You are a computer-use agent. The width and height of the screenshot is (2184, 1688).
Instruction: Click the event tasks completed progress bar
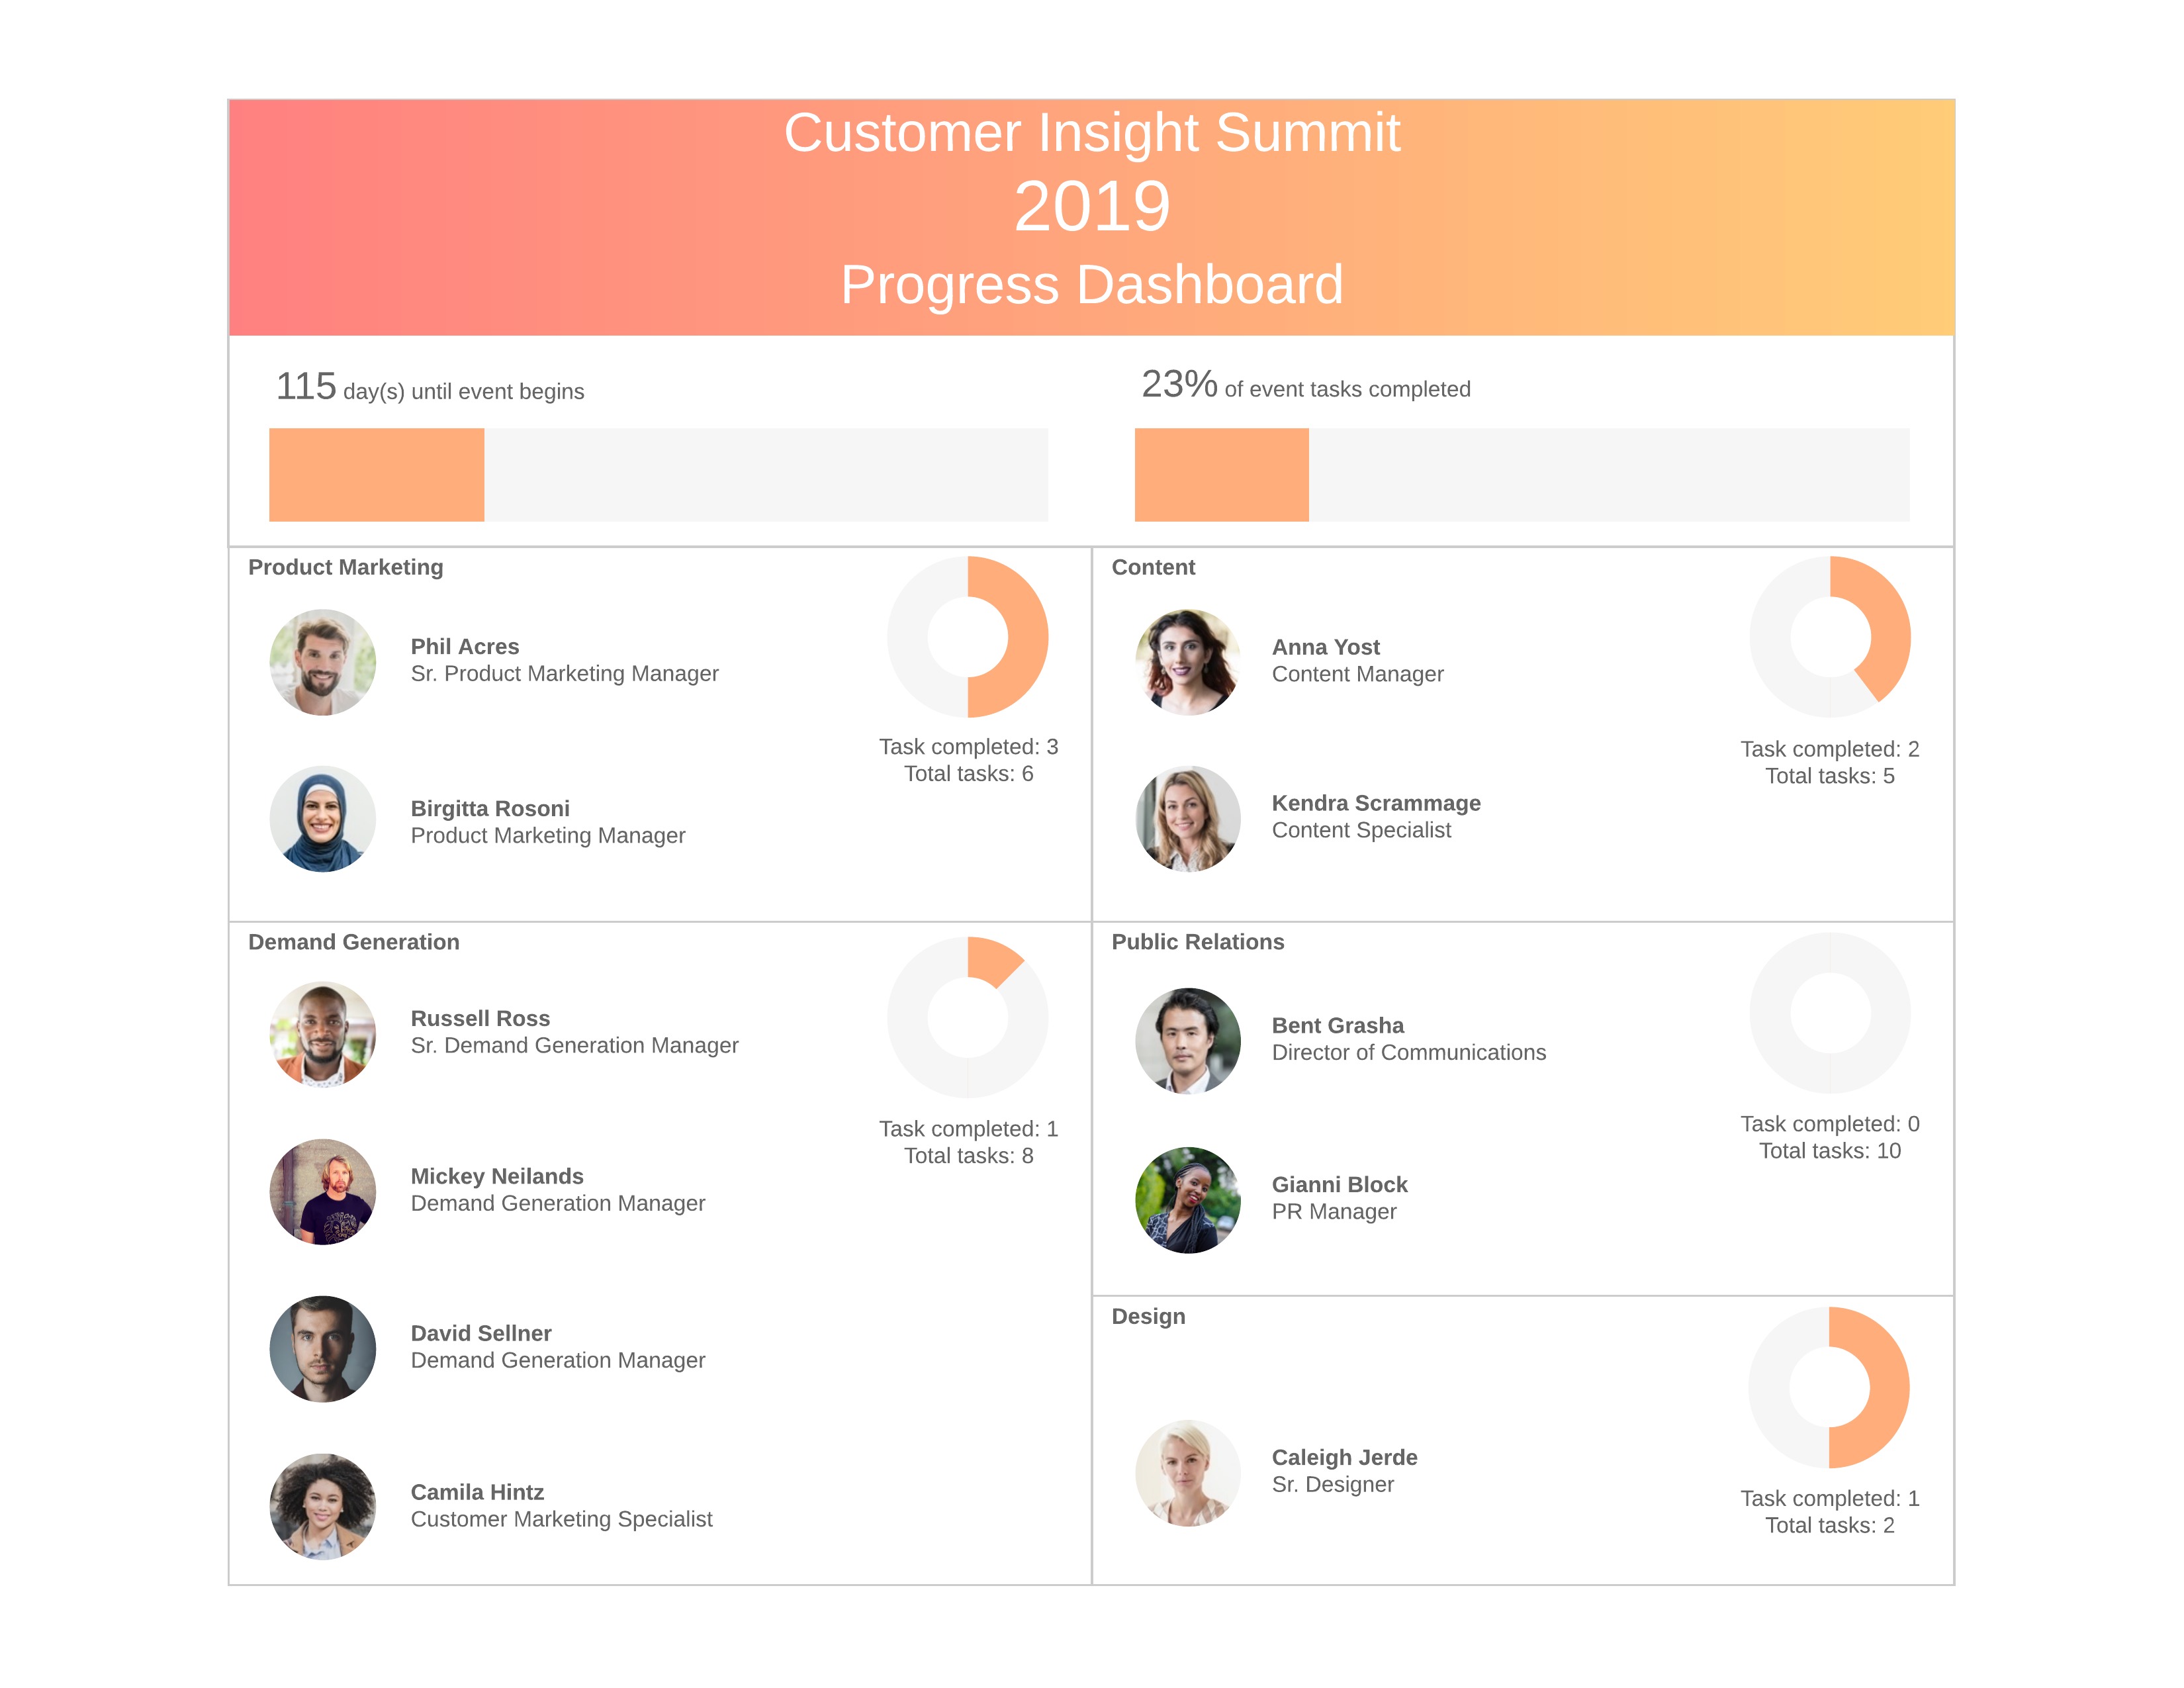tap(1521, 475)
